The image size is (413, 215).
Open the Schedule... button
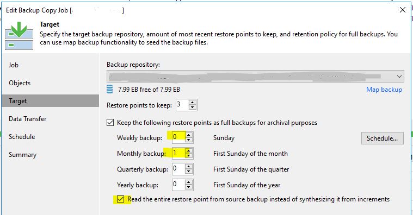(x=382, y=138)
